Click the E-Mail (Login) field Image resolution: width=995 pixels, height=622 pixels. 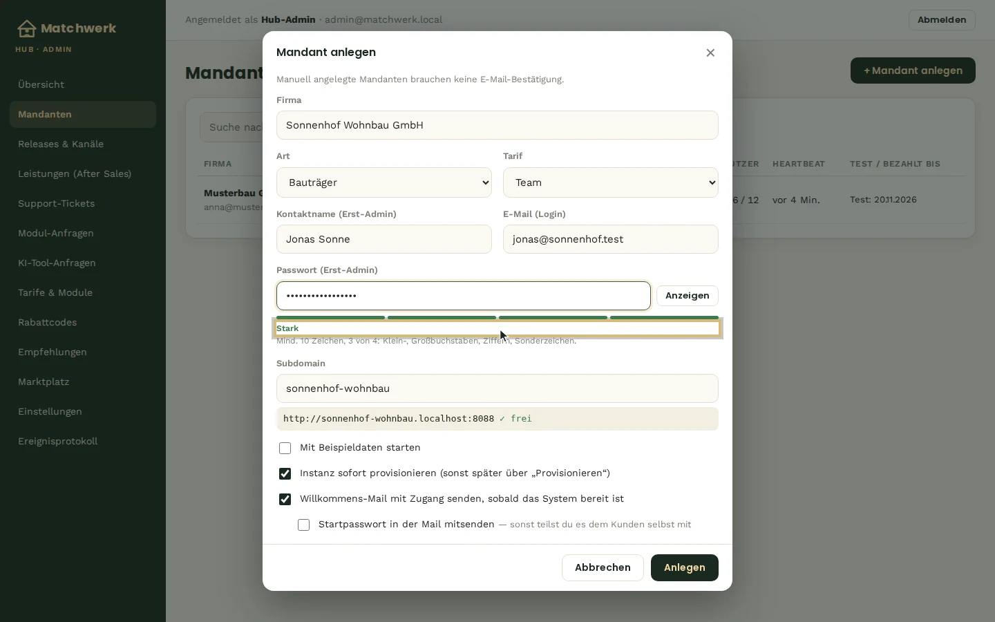click(x=611, y=239)
